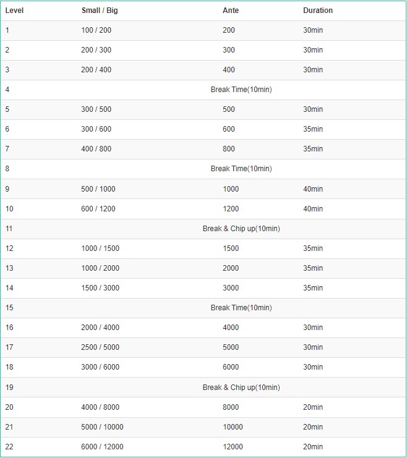Screen dimensions: 407x458
Task: Select the level 8 Break Time row
Action: tap(204, 169)
